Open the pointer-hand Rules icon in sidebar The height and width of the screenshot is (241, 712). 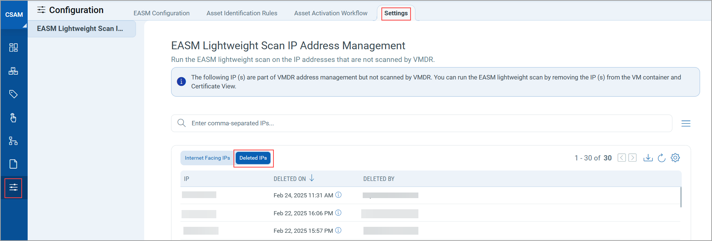(x=13, y=118)
